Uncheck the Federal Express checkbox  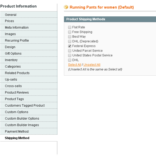[x=70, y=46]
